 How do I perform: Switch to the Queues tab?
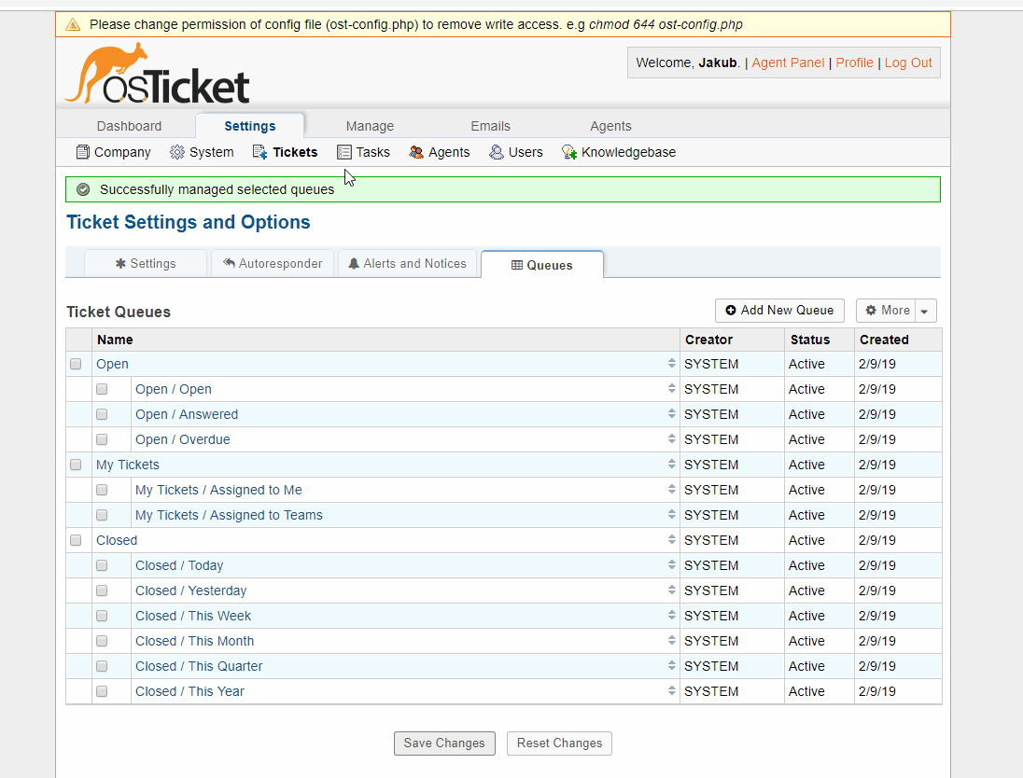point(542,265)
